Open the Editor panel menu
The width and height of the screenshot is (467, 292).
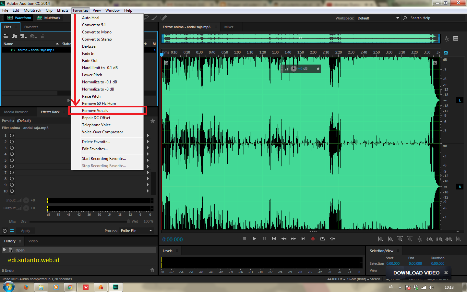216,27
